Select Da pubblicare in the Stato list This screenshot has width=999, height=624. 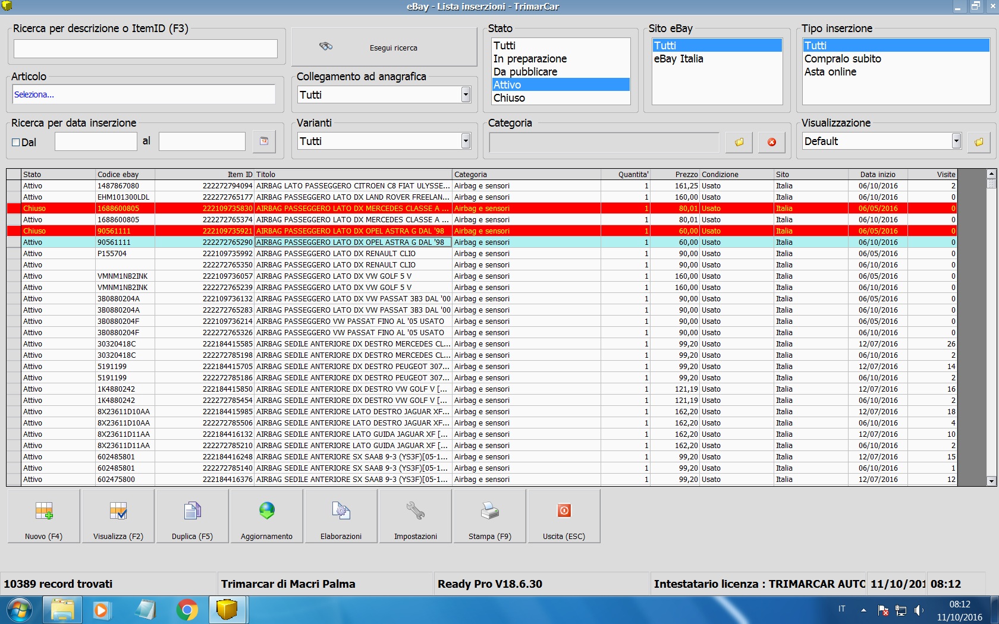pyautogui.click(x=561, y=72)
